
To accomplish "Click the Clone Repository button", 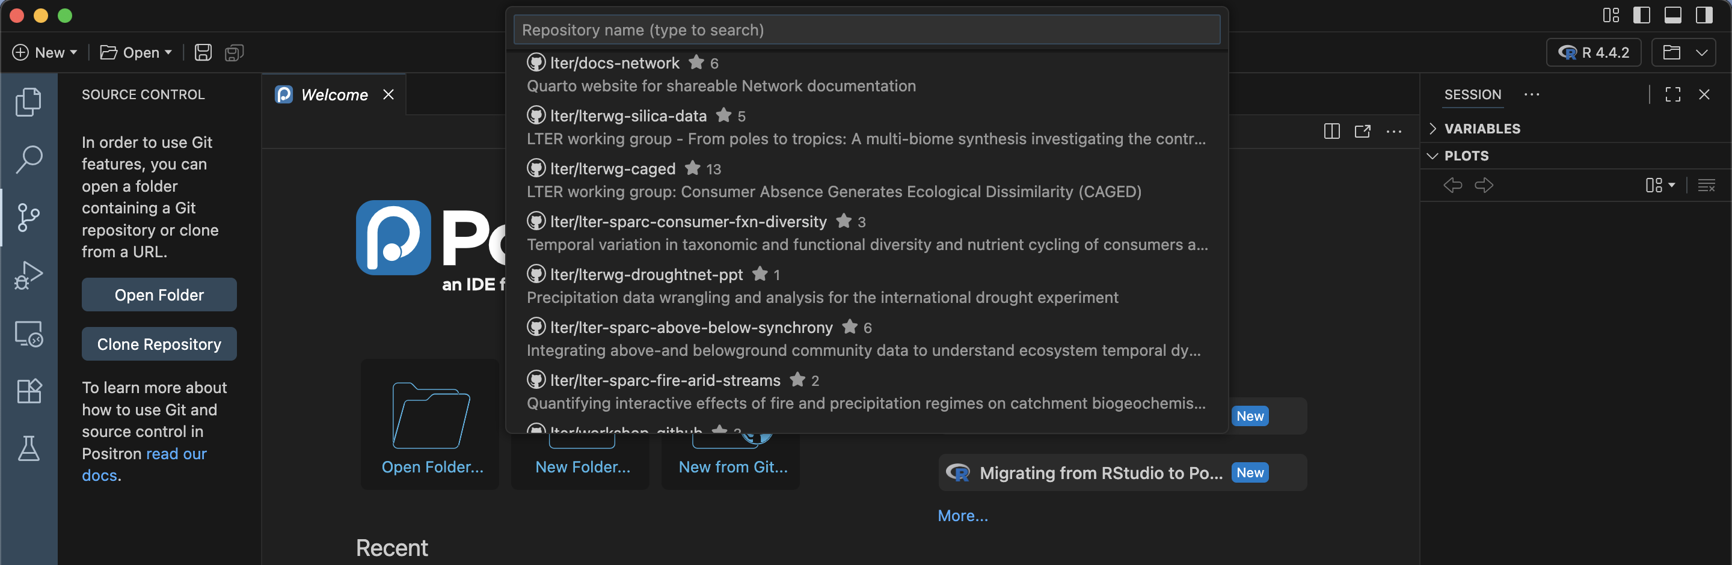I will 159,344.
